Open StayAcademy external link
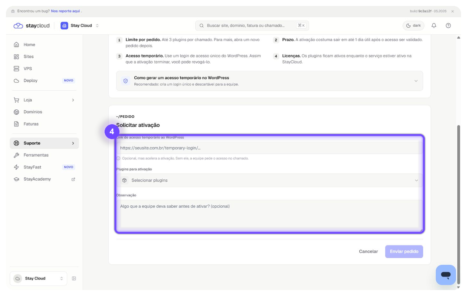 (x=44, y=179)
